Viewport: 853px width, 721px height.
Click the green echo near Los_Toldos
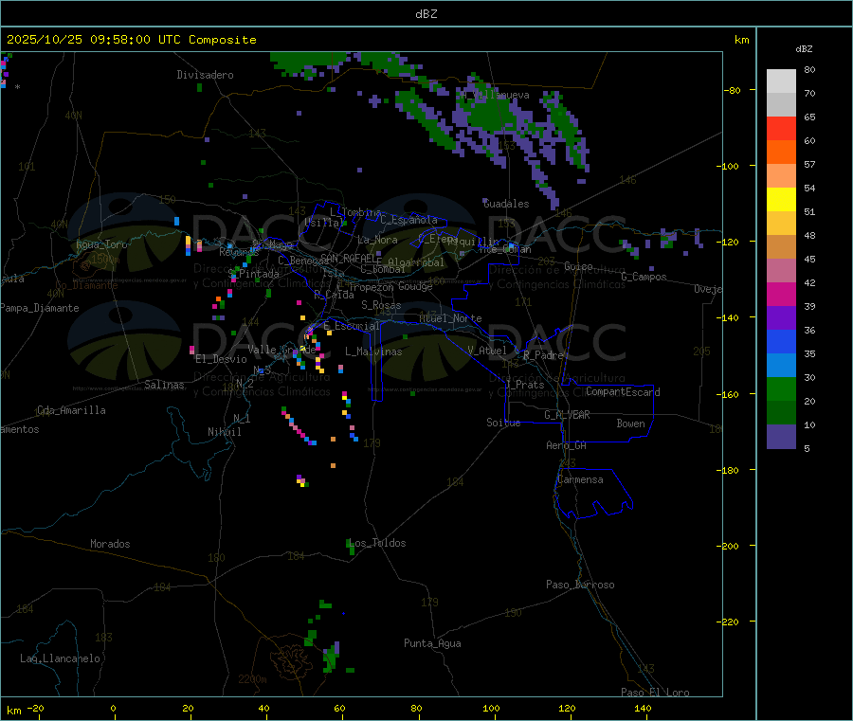coord(351,547)
